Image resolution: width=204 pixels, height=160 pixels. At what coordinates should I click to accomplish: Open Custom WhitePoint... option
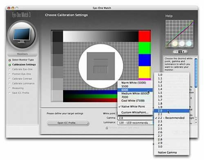pos(135,112)
